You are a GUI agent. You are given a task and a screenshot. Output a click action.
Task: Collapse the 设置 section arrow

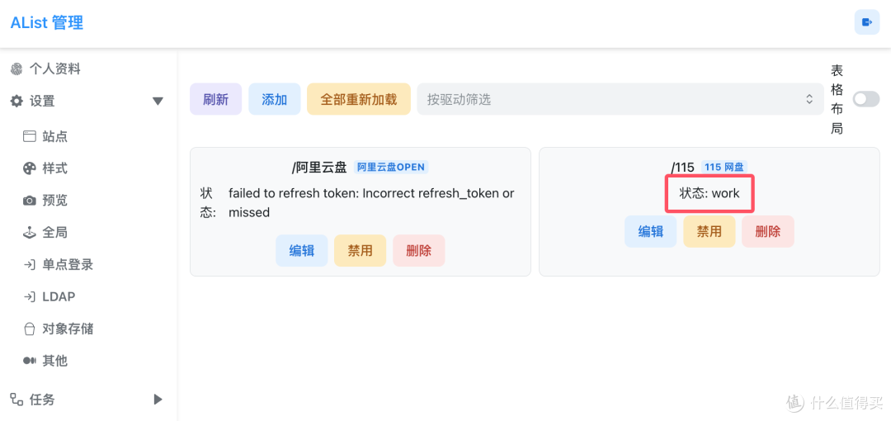pos(158,102)
